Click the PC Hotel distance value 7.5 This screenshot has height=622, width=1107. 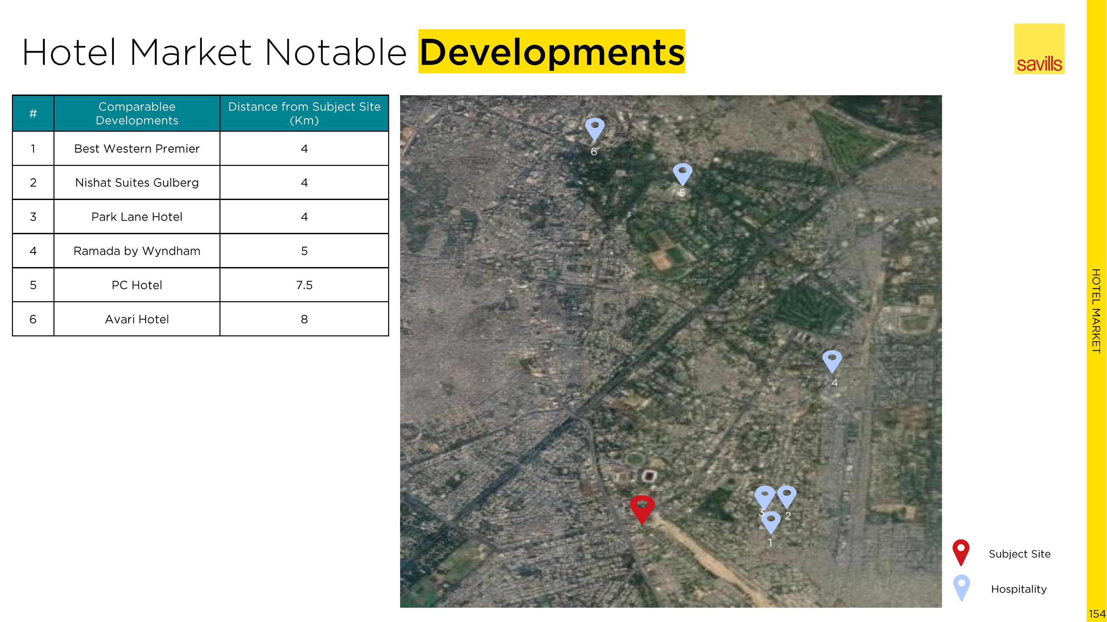pyautogui.click(x=304, y=285)
